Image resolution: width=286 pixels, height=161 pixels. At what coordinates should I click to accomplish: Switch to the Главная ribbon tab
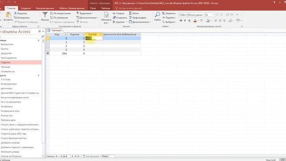(11, 8)
